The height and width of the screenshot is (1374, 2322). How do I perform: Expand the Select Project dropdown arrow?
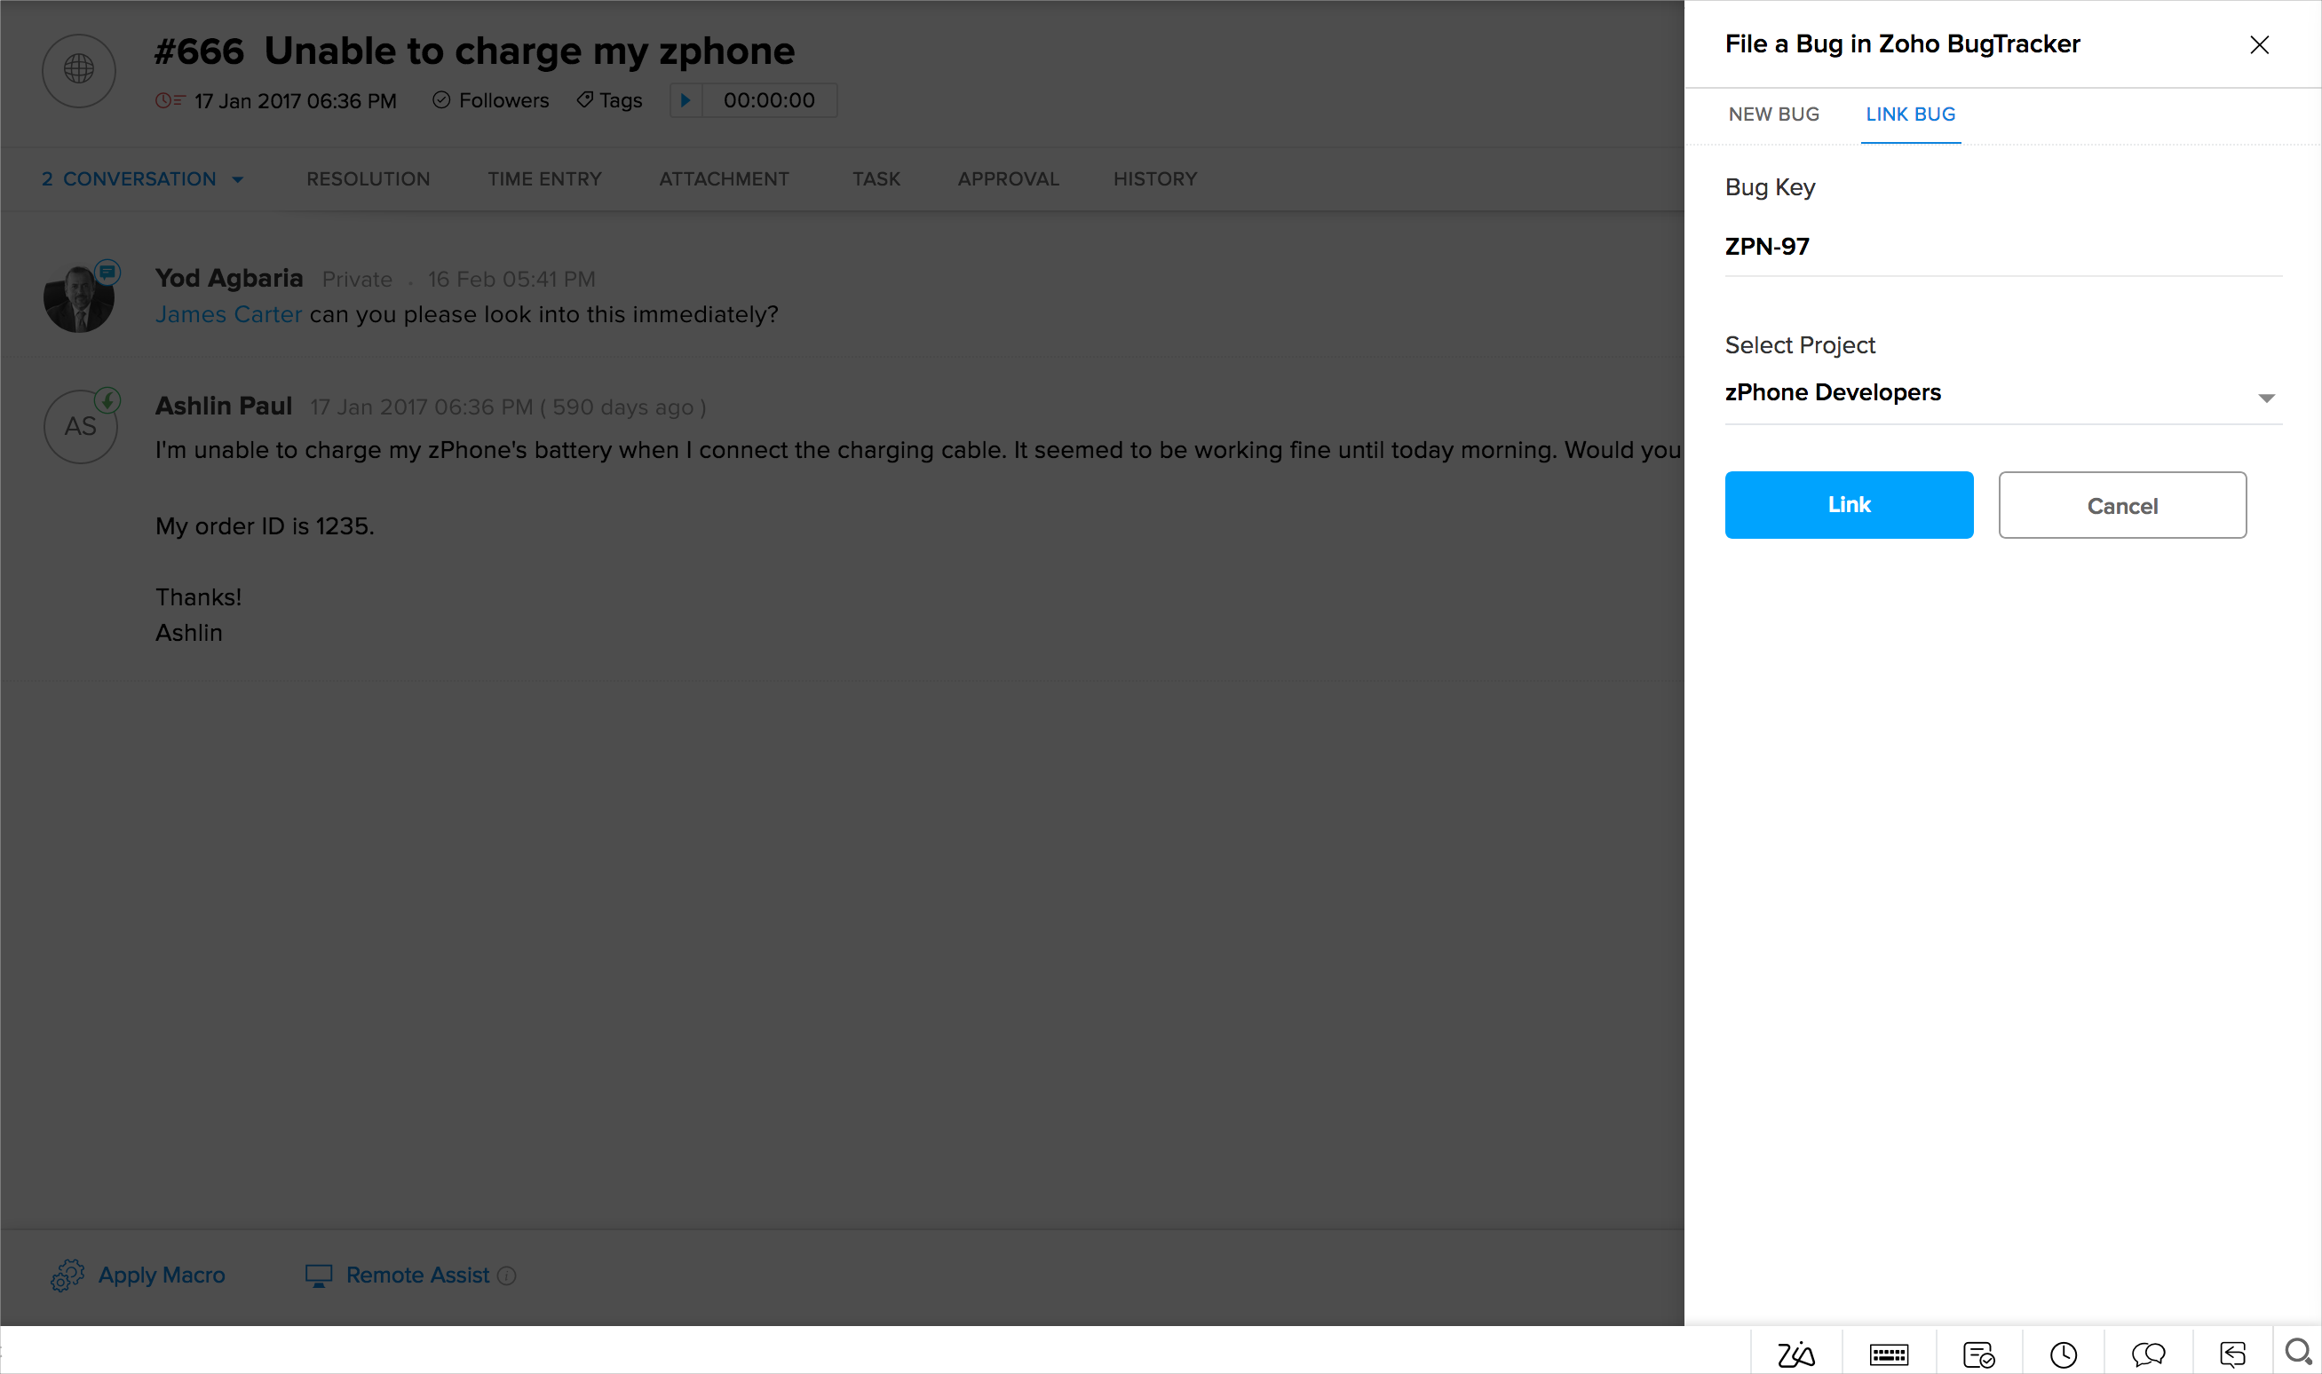[x=2265, y=399]
